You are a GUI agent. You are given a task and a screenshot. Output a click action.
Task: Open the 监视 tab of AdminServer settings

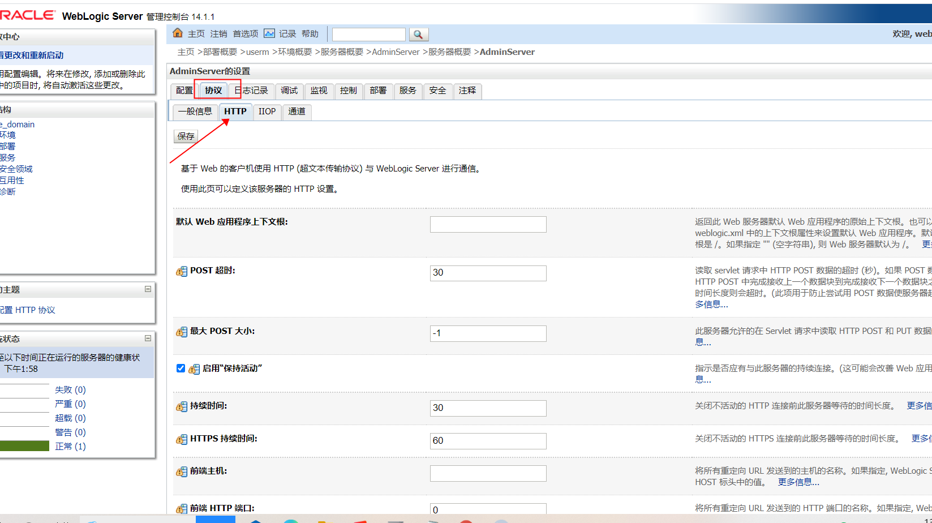point(319,91)
